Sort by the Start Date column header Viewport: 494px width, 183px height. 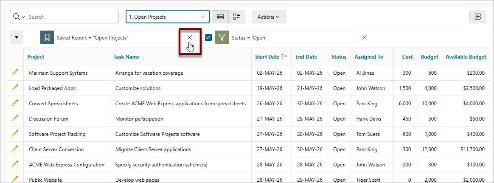tap(267, 57)
